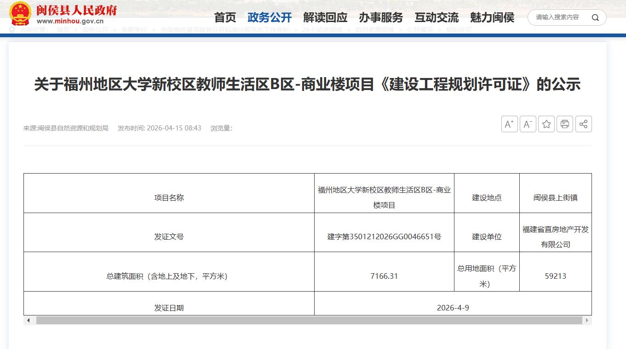
Task: Click the table's horizontal scrollbar thumb
Action: [x=309, y=320]
